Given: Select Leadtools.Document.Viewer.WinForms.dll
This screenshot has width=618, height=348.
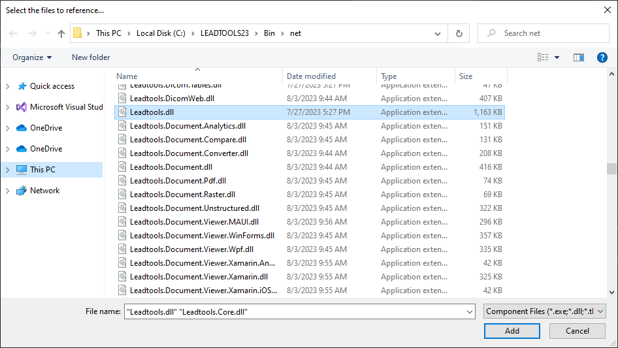Looking at the screenshot, I should click(203, 236).
